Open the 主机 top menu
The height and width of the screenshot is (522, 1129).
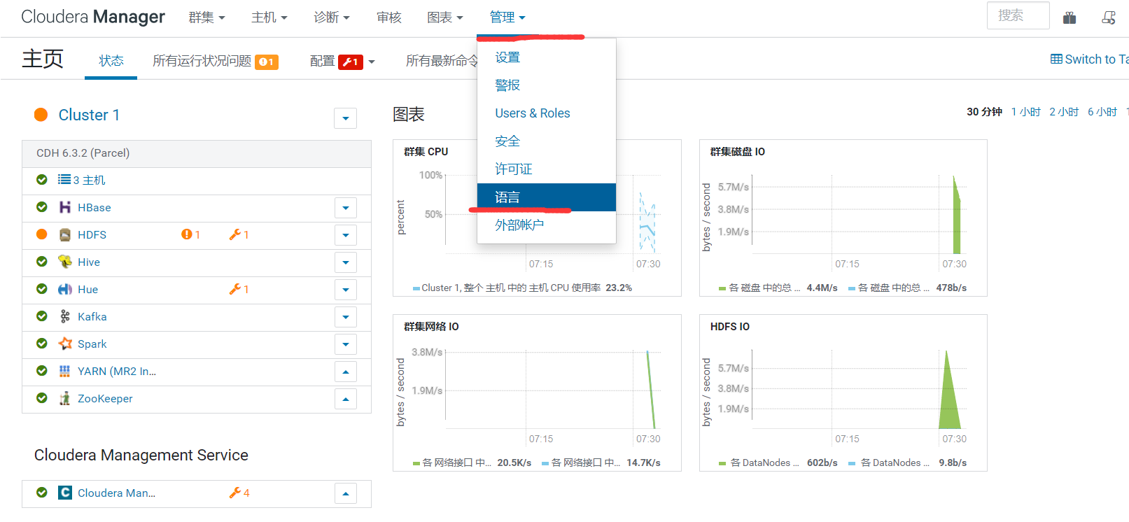tap(269, 17)
